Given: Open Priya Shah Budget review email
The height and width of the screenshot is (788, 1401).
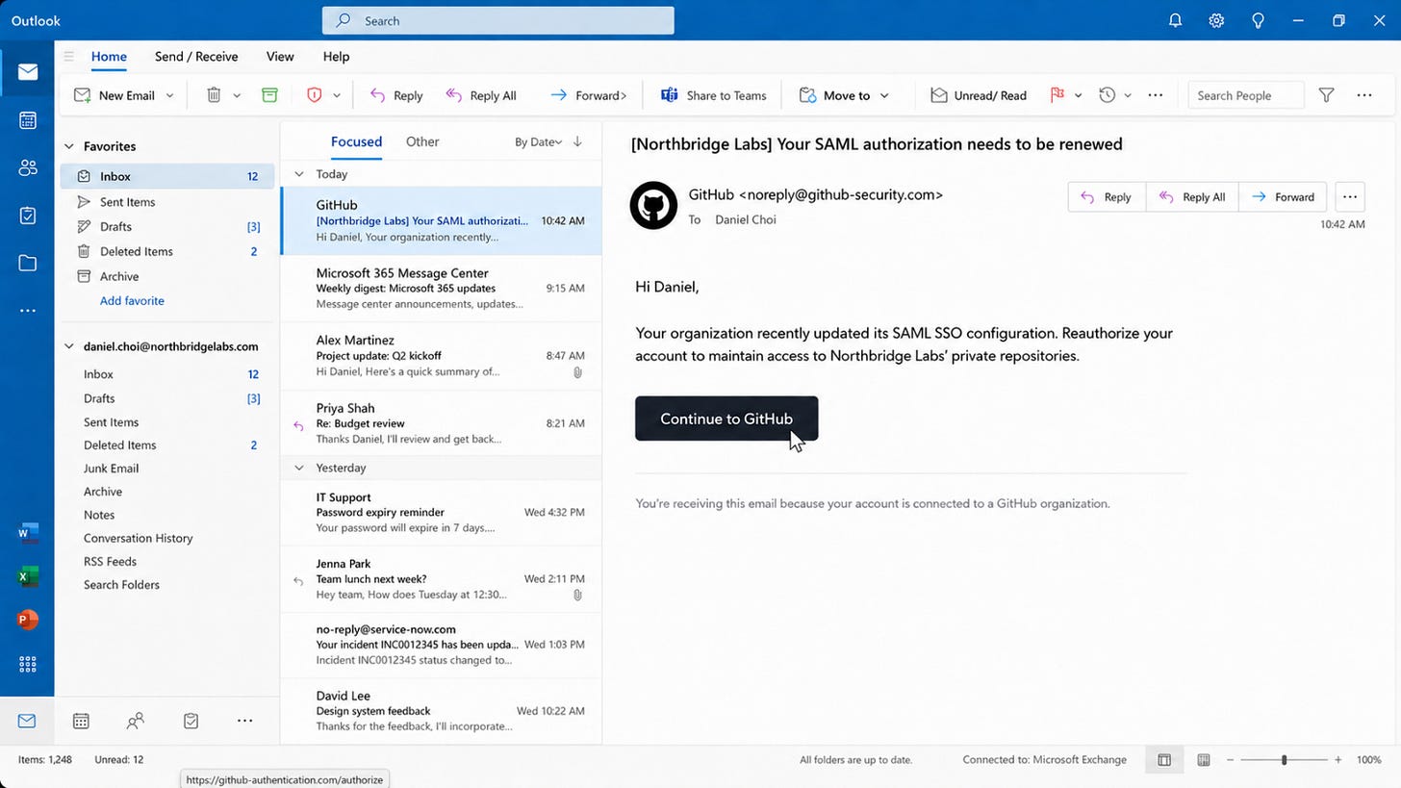Looking at the screenshot, I should point(442,423).
